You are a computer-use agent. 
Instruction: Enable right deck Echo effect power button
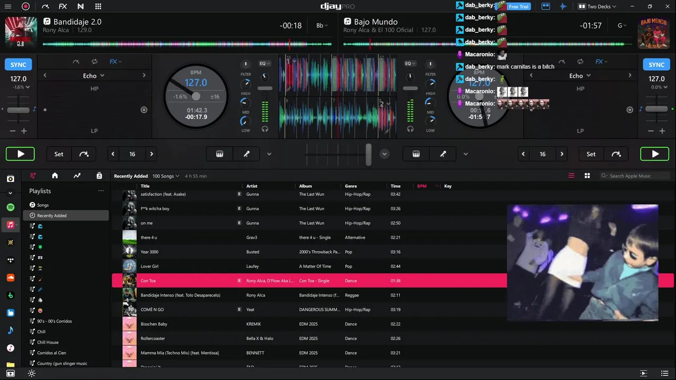tap(630, 110)
